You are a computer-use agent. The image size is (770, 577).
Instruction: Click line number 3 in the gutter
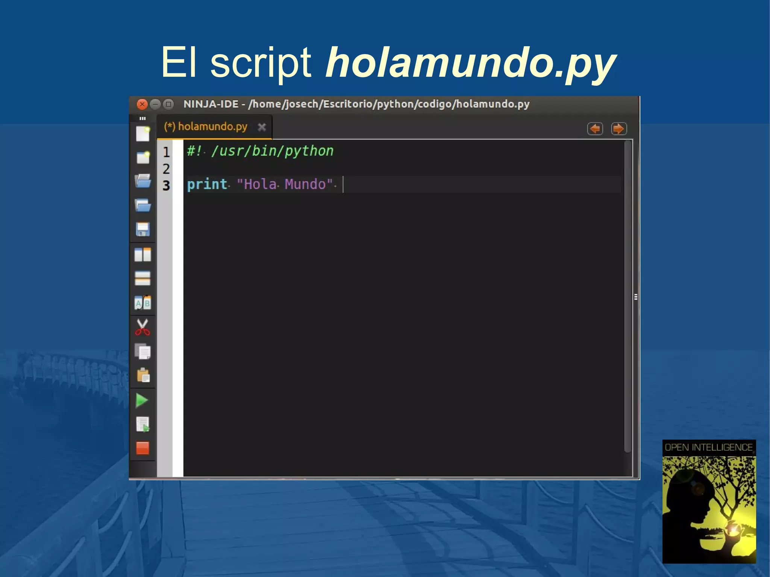coord(166,185)
